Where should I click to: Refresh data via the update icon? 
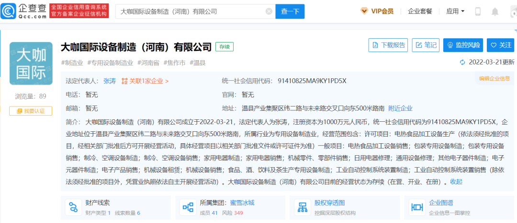coord(462,62)
